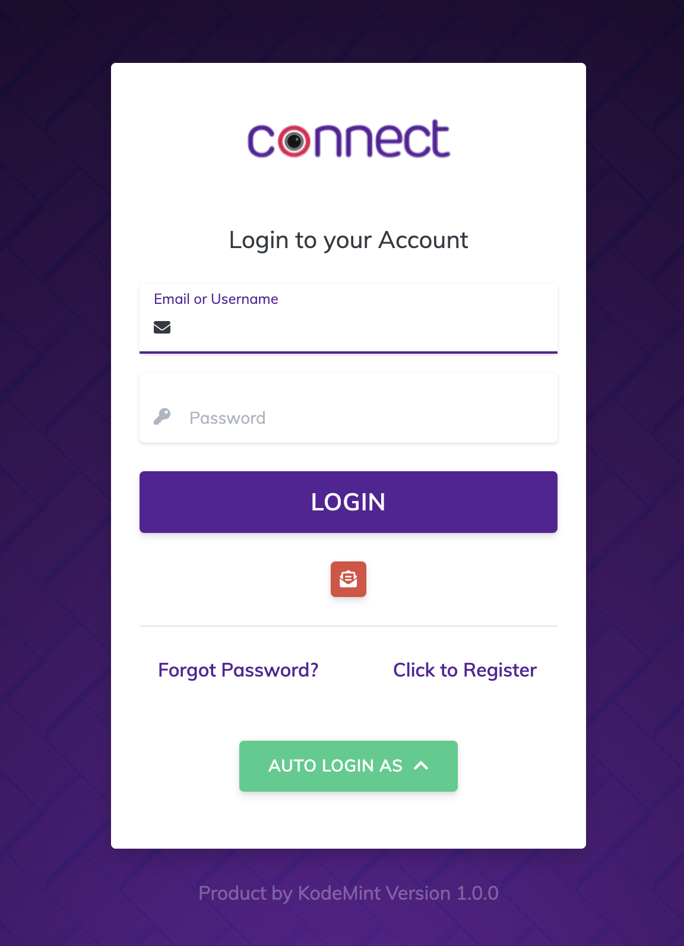684x946 pixels.
Task: Open the AUTO LOGIN AS dropdown
Action: [x=349, y=766]
